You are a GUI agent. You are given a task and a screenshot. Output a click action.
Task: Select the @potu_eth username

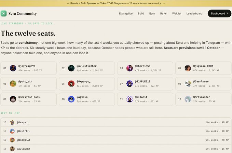tap(25, 82)
